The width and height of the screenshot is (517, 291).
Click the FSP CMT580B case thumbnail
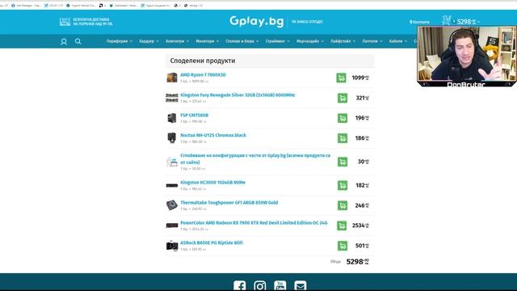click(172, 118)
